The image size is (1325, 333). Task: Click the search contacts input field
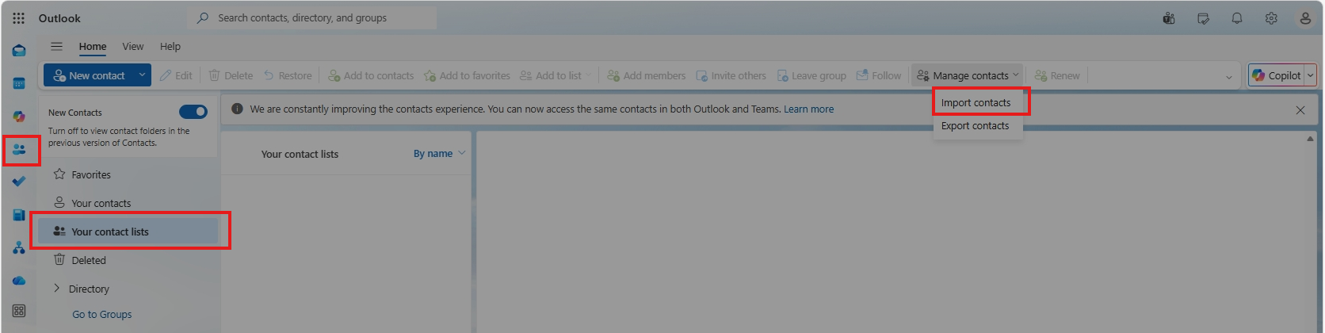point(311,17)
